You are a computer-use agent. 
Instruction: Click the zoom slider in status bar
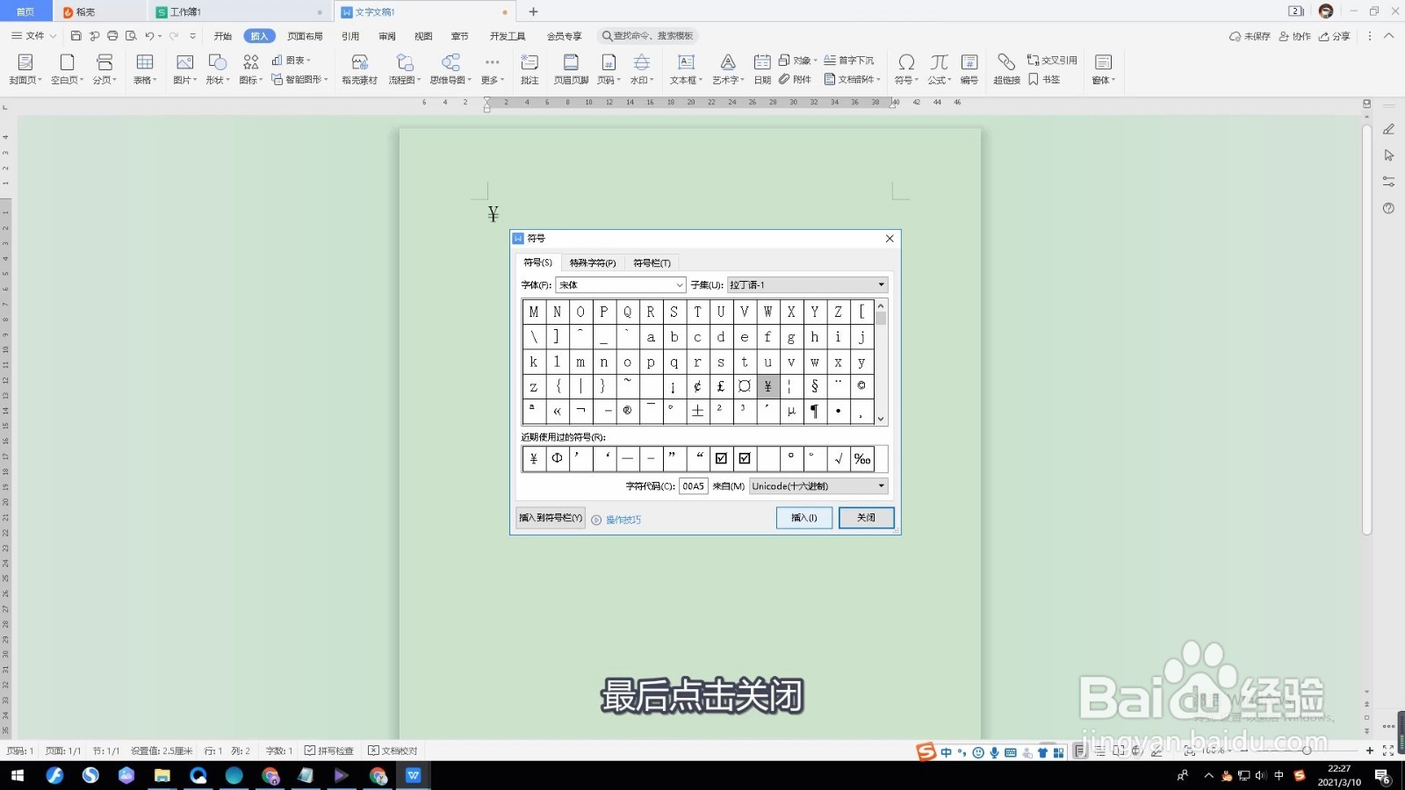pos(1307,750)
